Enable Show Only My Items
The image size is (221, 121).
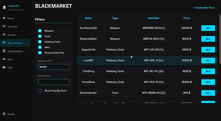click(40, 91)
